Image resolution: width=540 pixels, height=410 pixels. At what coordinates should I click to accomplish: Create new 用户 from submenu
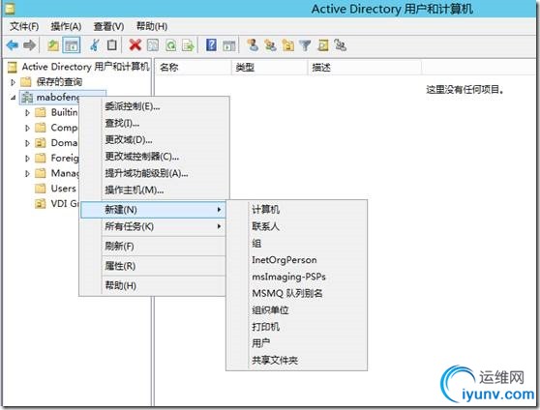[296, 343]
